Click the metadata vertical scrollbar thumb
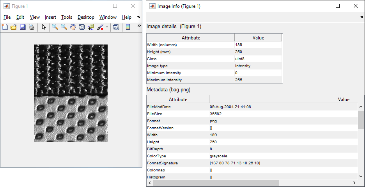This screenshot has height=187, width=365. tap(361, 120)
